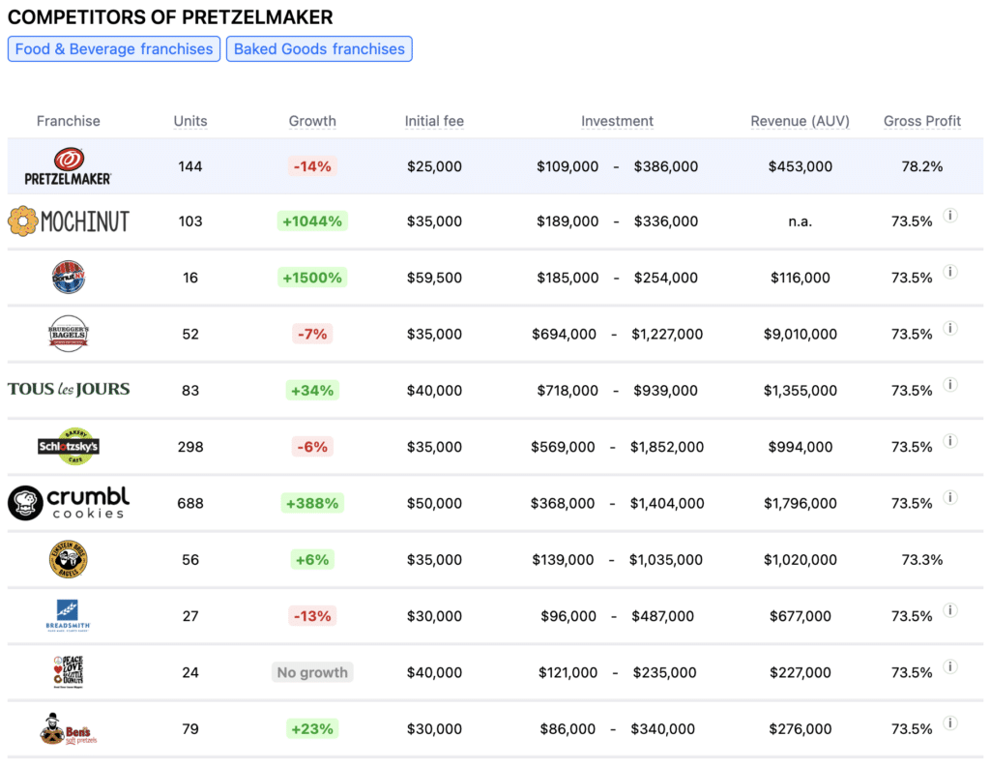The image size is (990, 767).
Task: Click revenue value $276,000
Action: click(800, 729)
